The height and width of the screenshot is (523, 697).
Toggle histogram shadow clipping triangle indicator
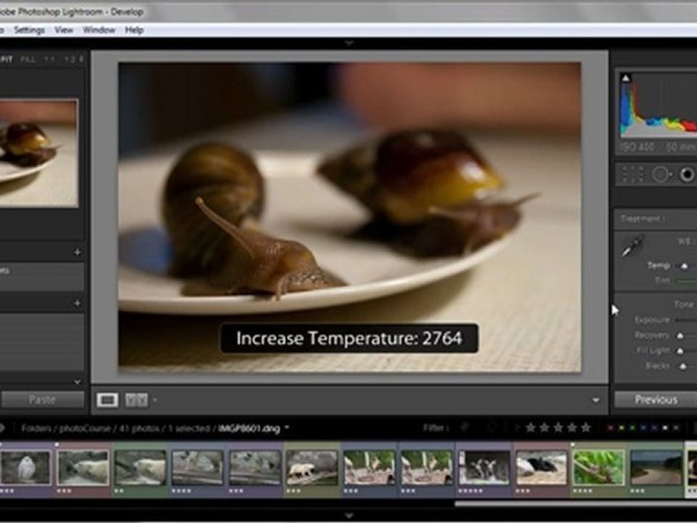click(626, 78)
